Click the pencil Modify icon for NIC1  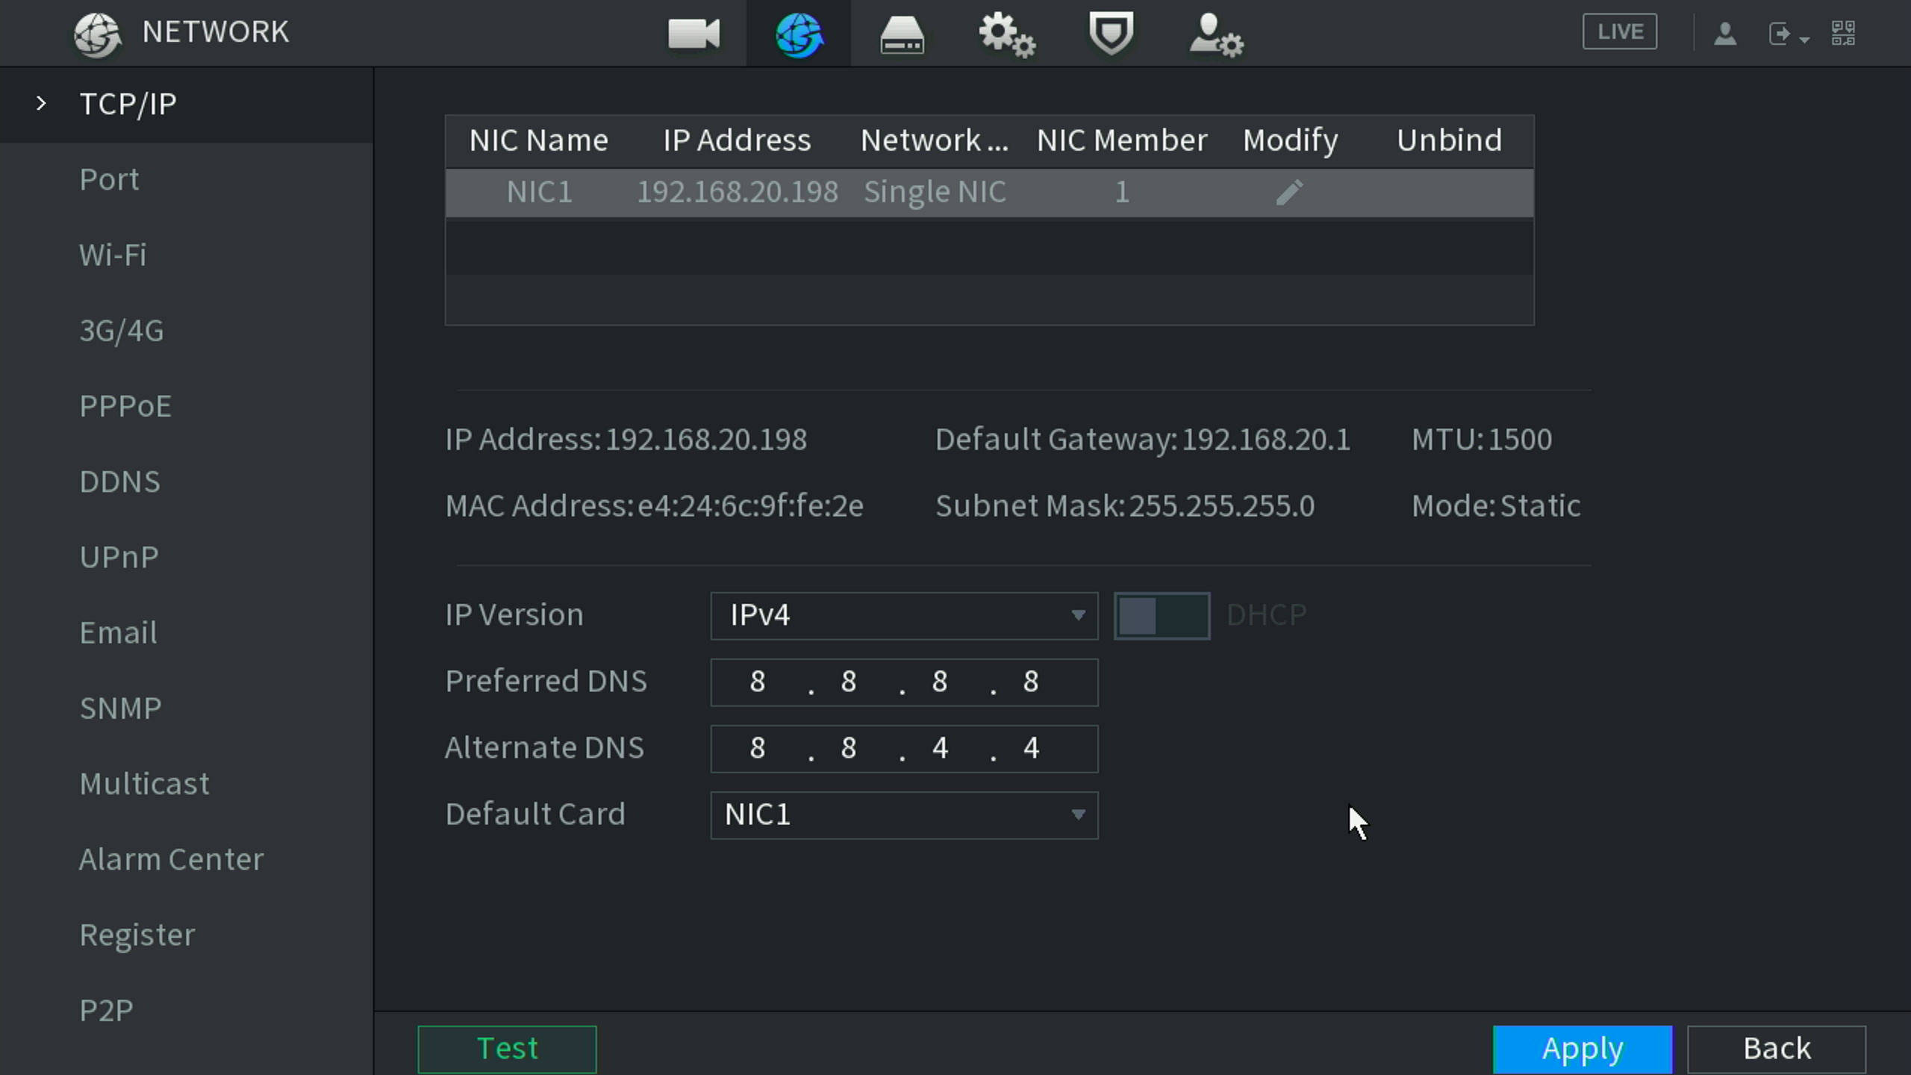[1289, 193]
